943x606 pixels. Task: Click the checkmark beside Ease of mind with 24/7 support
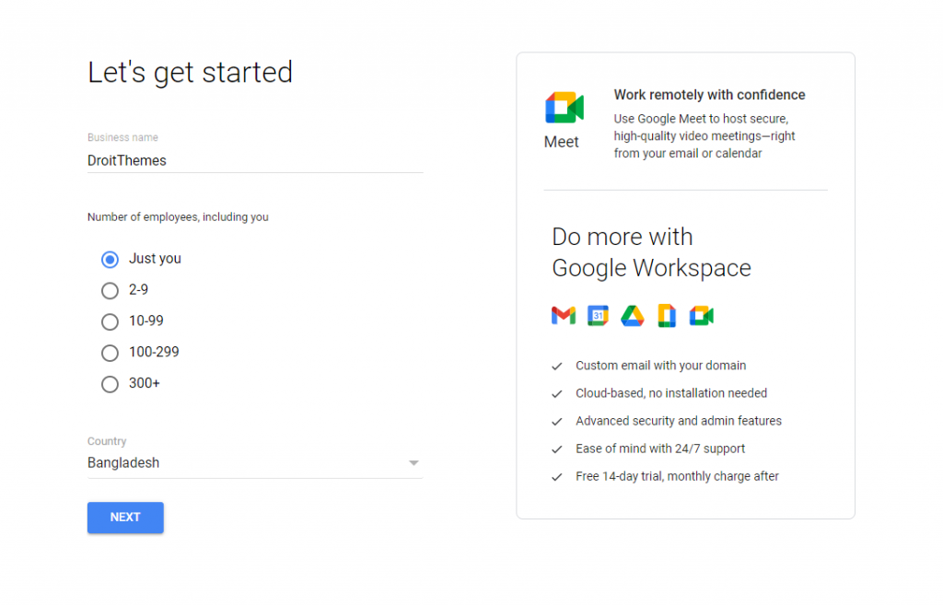pyautogui.click(x=557, y=449)
